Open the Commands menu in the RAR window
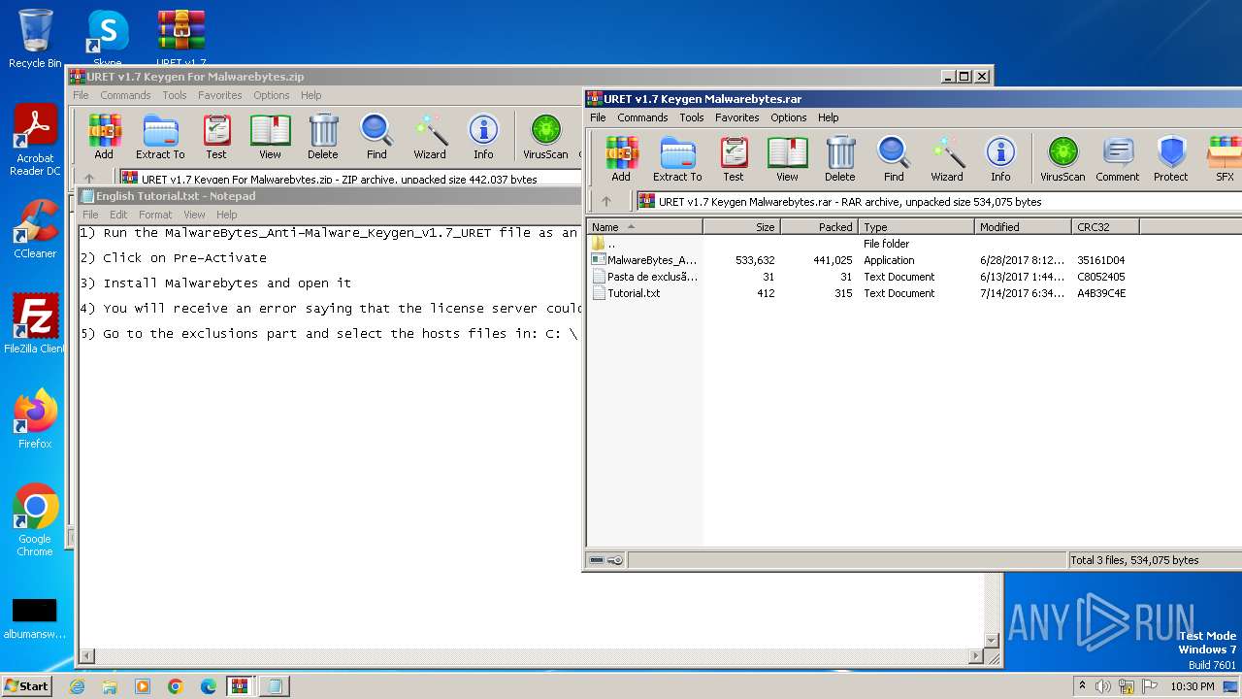 pos(642,117)
